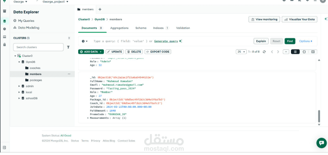Click the EXPORT CODE button
Viewport: 328px width, 155px height.
pyautogui.click(x=158, y=52)
